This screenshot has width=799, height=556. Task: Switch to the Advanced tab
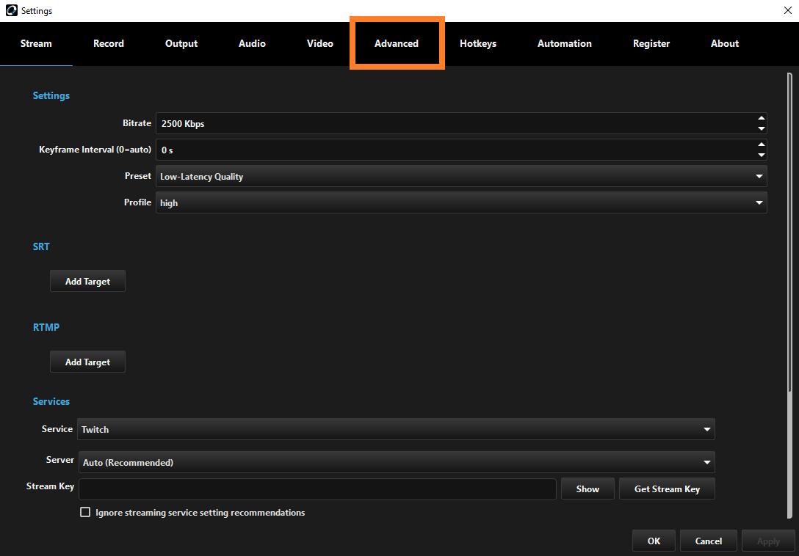(x=397, y=44)
